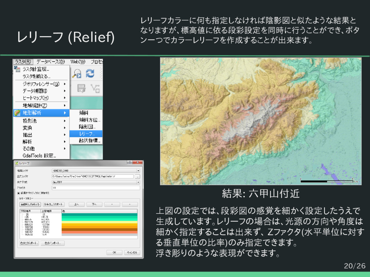The width and height of the screenshot is (370, 277).
Task: Click the Z factor input field
Action: coord(96,188)
